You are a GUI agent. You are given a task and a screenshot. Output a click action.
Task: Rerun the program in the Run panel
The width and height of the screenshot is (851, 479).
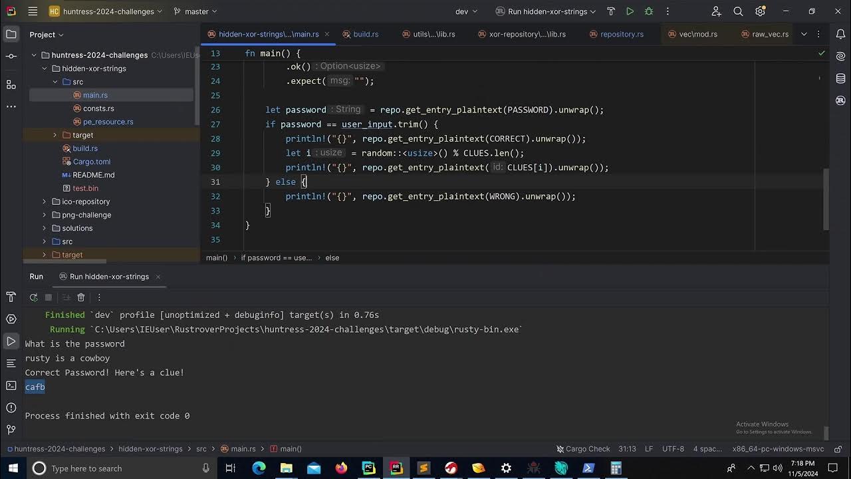pos(33,297)
